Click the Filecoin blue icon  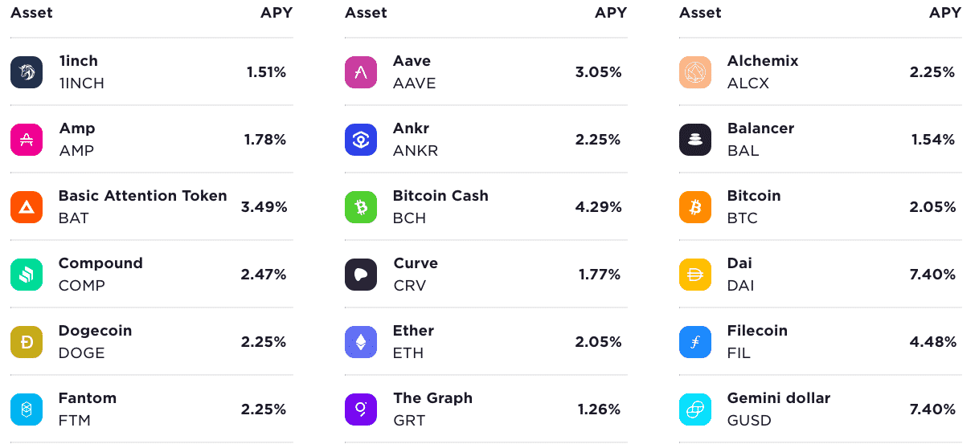click(x=695, y=342)
